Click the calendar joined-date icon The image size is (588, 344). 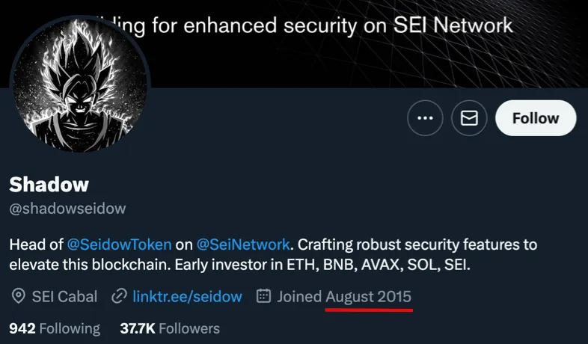coord(263,296)
